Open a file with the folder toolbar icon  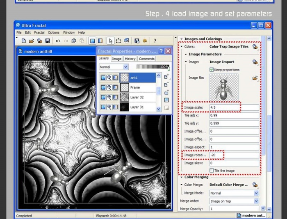[x=32, y=41]
